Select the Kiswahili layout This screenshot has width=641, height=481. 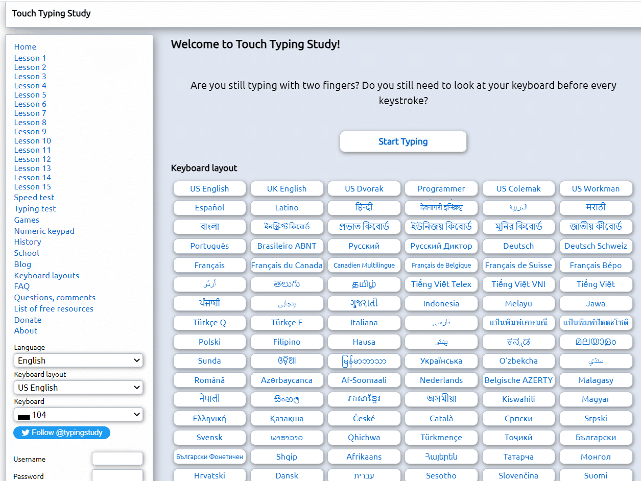click(518, 399)
